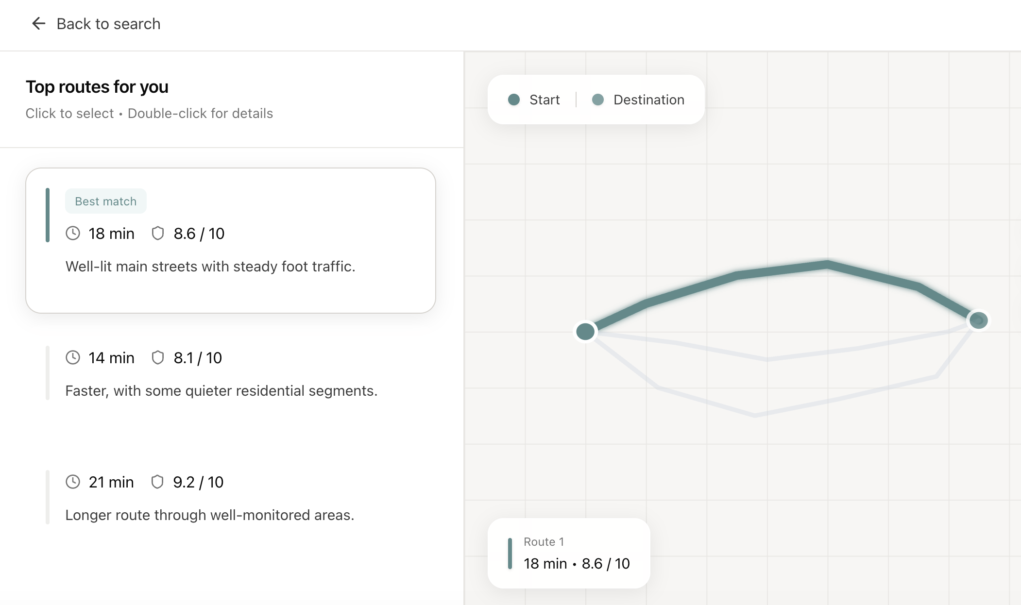Click the Destination label in legend
1021x605 pixels.
click(x=649, y=100)
